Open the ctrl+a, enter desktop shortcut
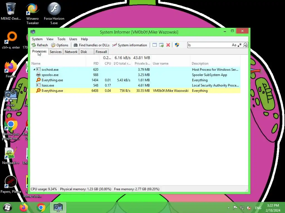 click(11, 40)
